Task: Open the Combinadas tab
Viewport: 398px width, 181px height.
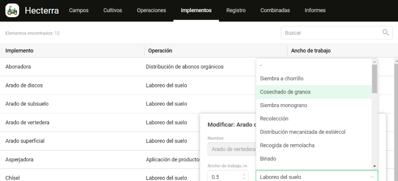Action: 275,10
